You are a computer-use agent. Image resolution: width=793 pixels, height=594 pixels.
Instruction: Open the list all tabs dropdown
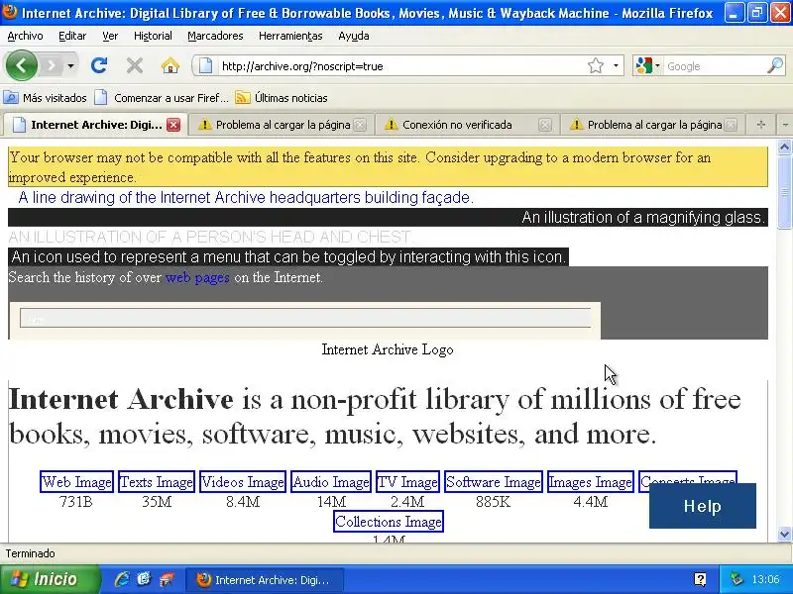[785, 125]
